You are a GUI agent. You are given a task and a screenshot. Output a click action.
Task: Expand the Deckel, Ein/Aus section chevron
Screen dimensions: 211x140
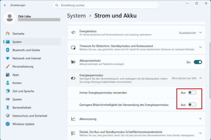(200, 133)
